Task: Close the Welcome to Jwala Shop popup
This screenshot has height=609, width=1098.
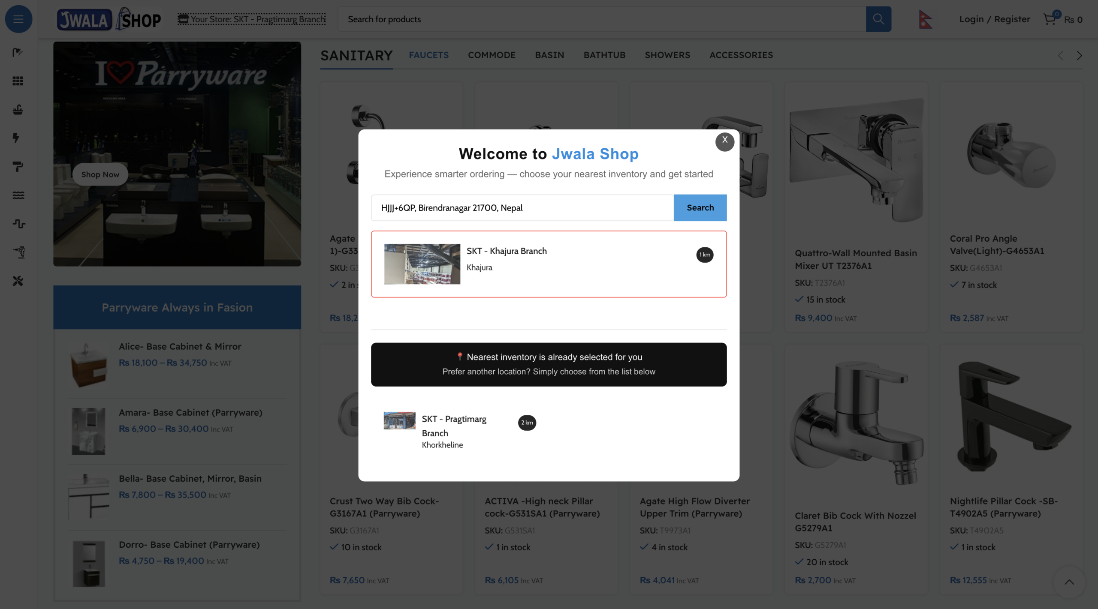Action: [x=724, y=141]
